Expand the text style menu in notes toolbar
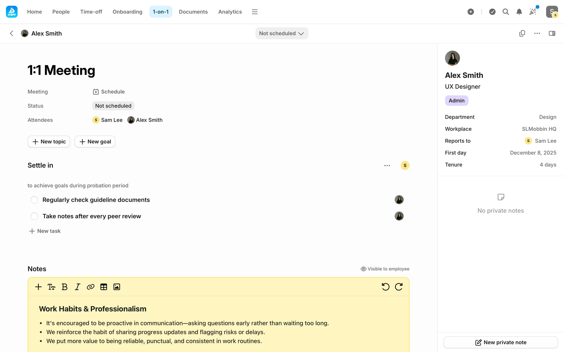The image size is (564, 352). (51, 287)
